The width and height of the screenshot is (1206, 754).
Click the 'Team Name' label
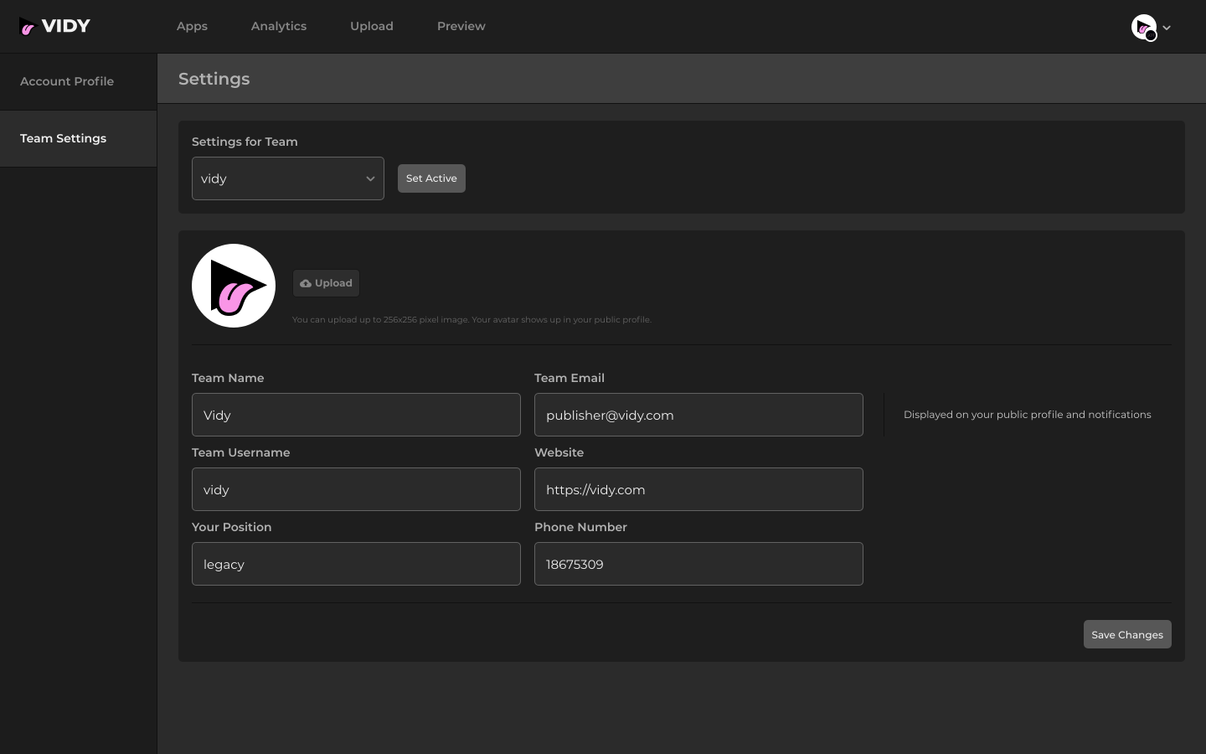(x=228, y=378)
